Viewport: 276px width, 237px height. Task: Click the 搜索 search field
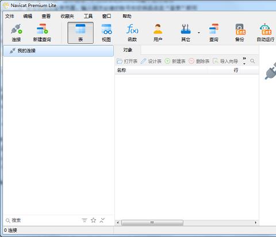(x=42, y=220)
